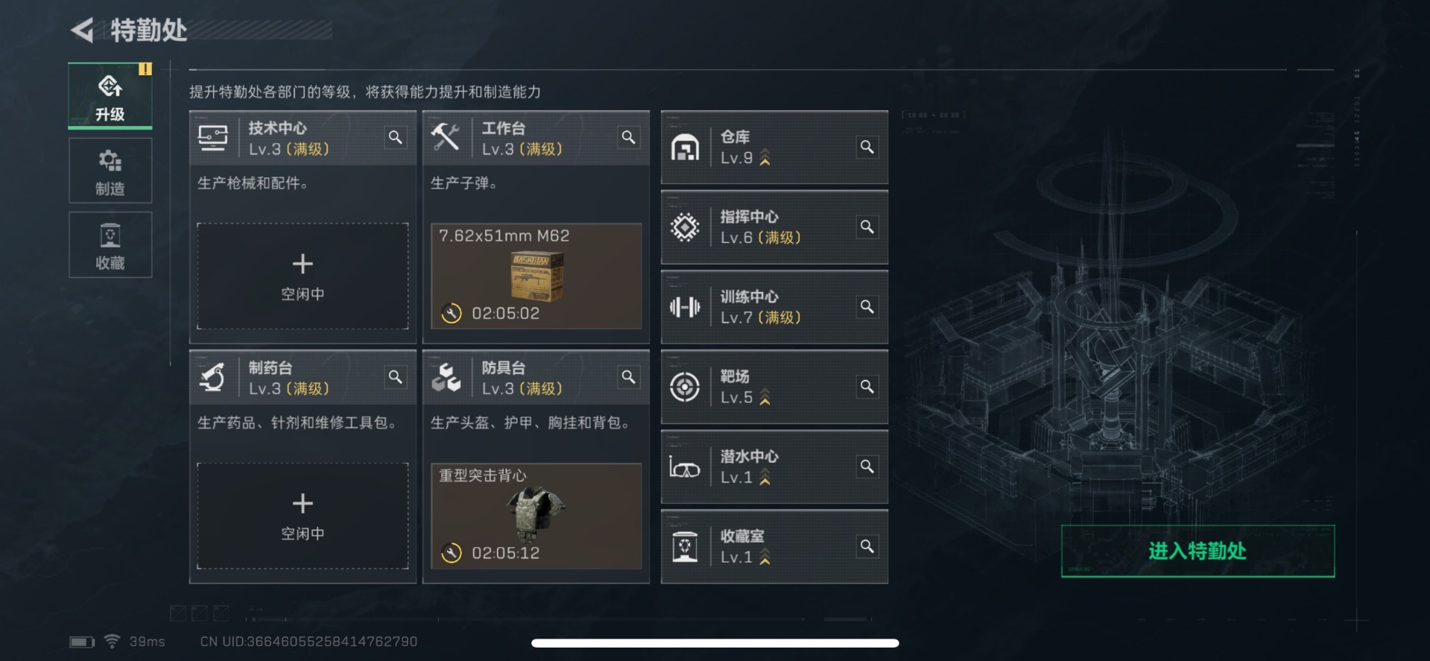Screen dimensions: 1430x661
Task: Open 训练中心 magnifier icon
Action: [867, 306]
